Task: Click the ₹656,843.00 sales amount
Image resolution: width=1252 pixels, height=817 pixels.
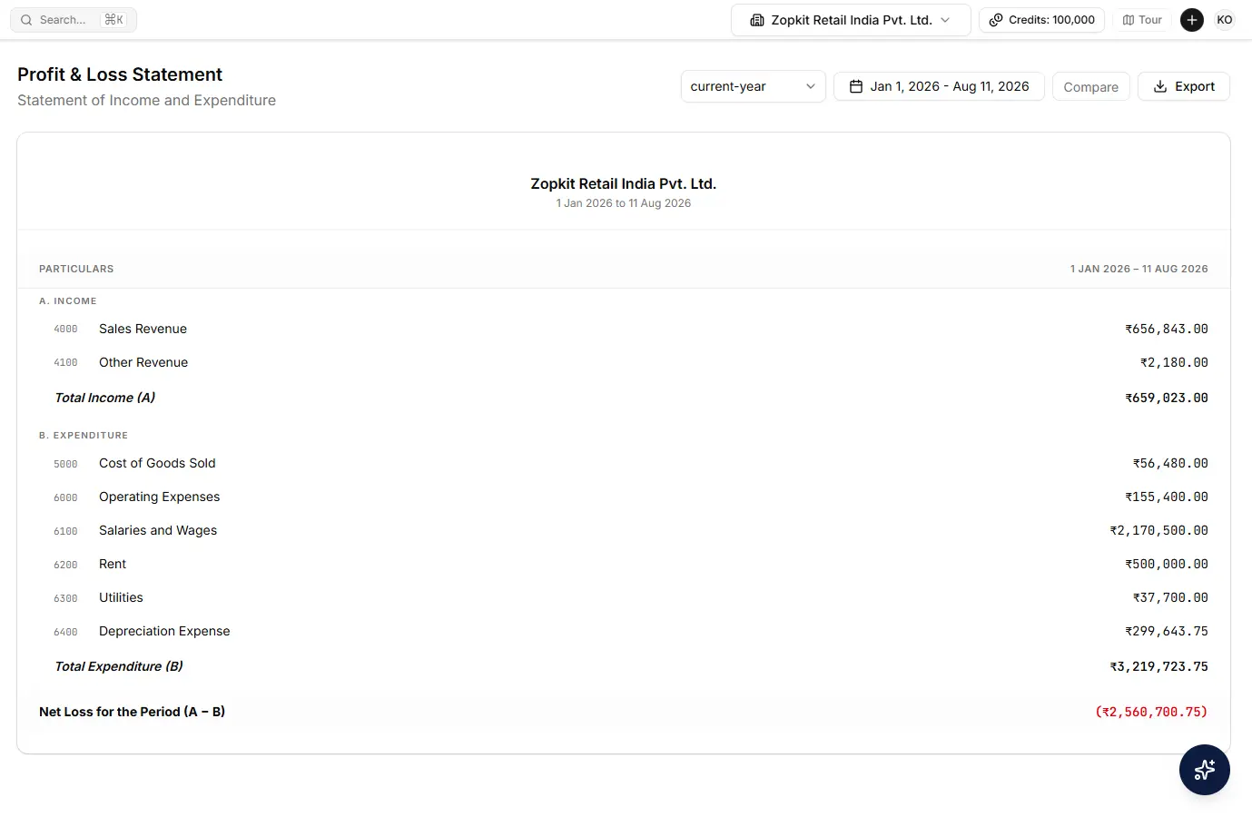Action: coord(1167,329)
